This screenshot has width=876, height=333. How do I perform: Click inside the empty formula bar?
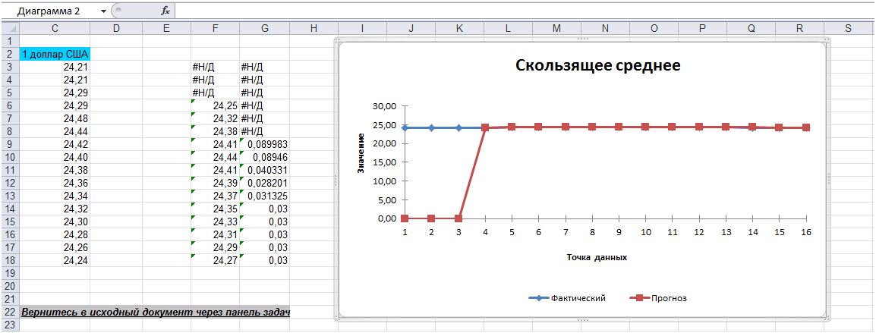coord(525,11)
